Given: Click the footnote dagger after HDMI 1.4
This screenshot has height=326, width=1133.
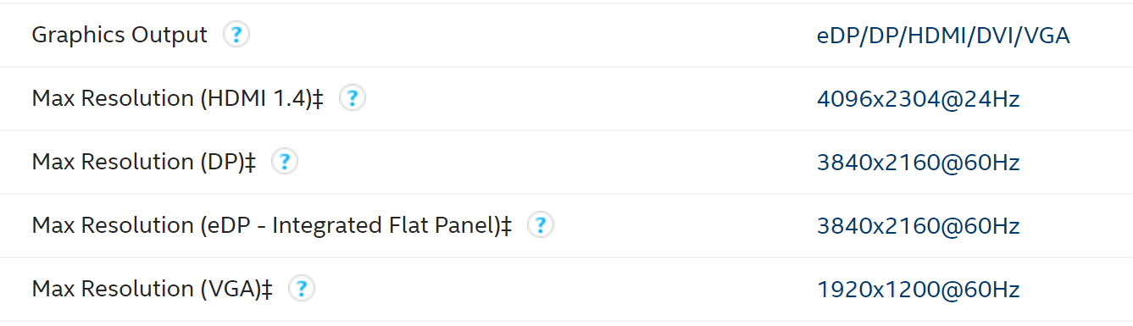Looking at the screenshot, I should 319,98.
